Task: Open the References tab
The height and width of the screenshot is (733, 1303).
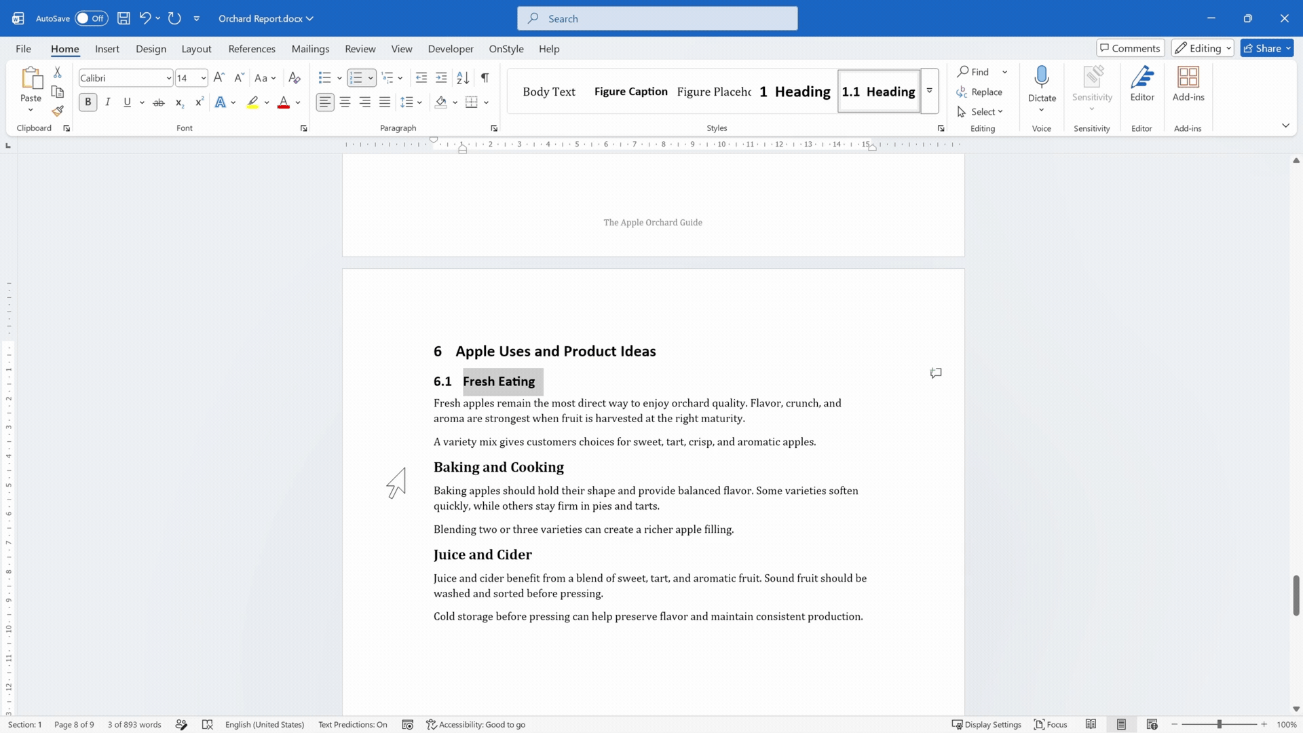Action: coord(252,49)
